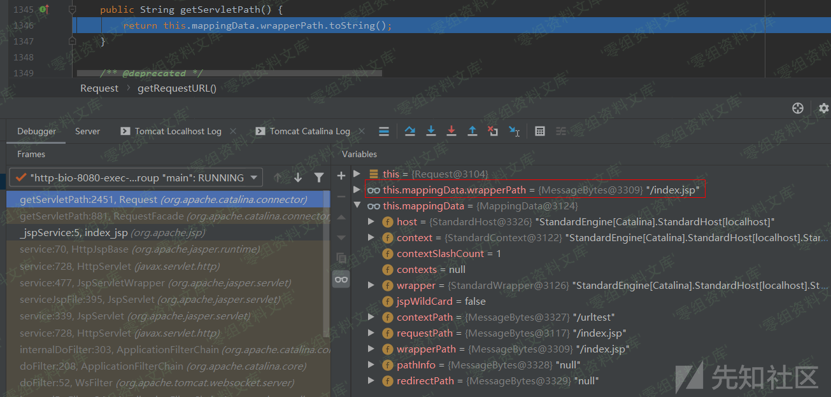Click the Step Into debugger icon
This screenshot has height=397, width=831.
tap(431, 131)
